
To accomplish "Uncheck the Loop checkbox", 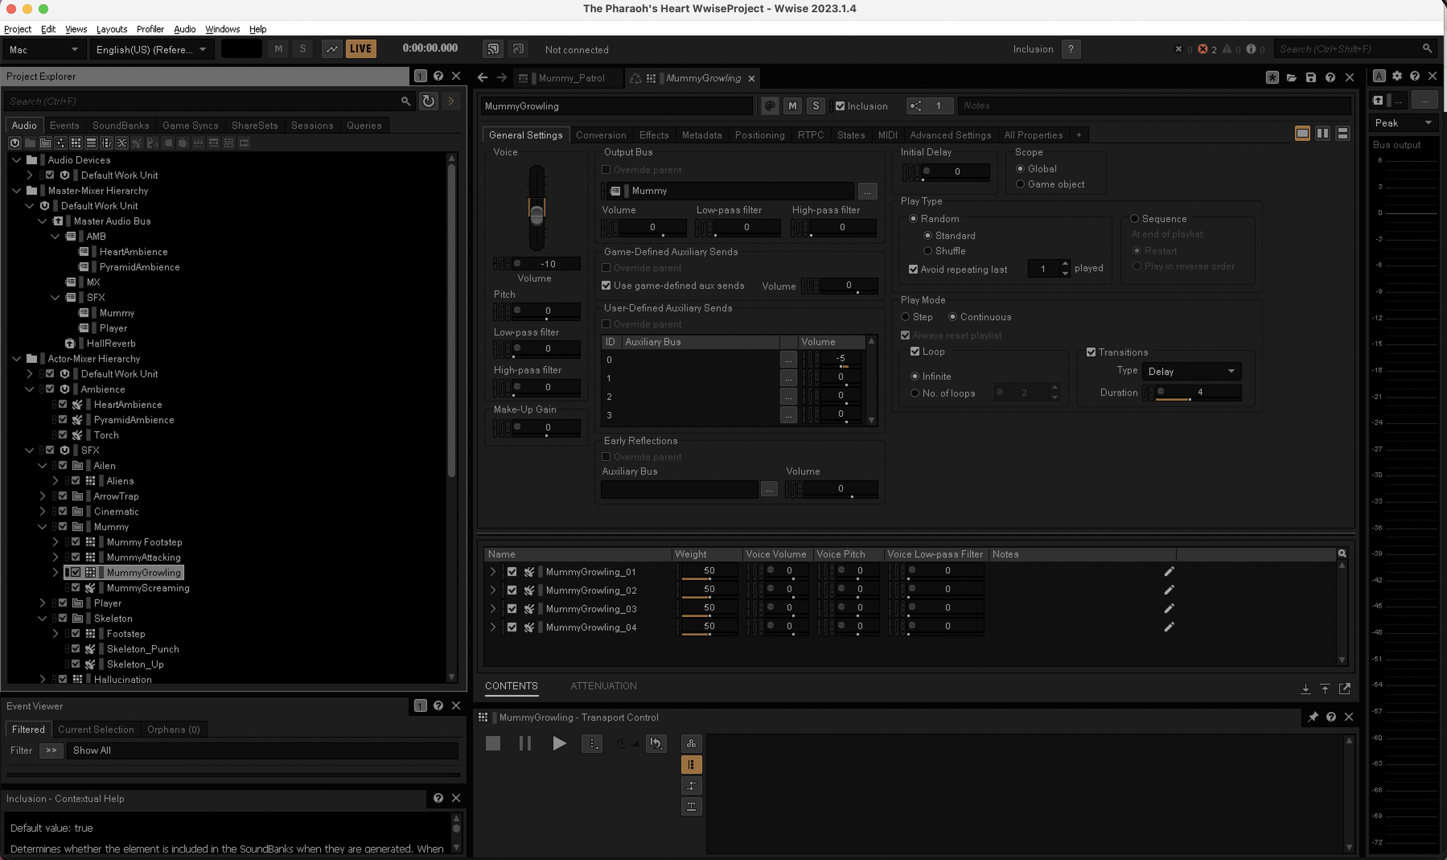I will point(915,352).
